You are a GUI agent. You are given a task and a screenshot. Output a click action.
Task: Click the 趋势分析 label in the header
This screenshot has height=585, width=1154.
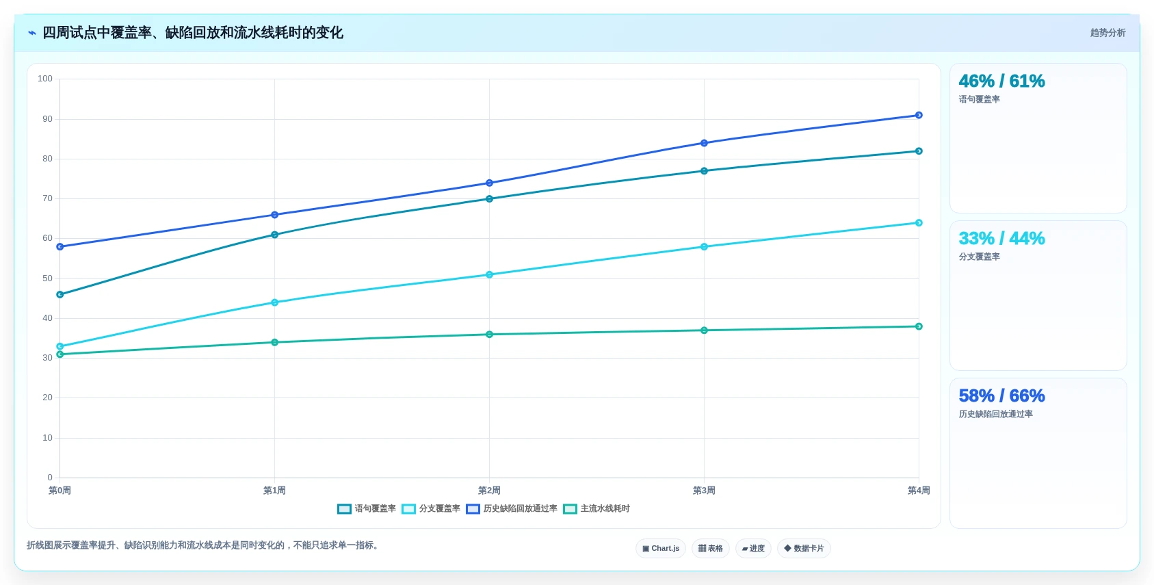point(1107,33)
